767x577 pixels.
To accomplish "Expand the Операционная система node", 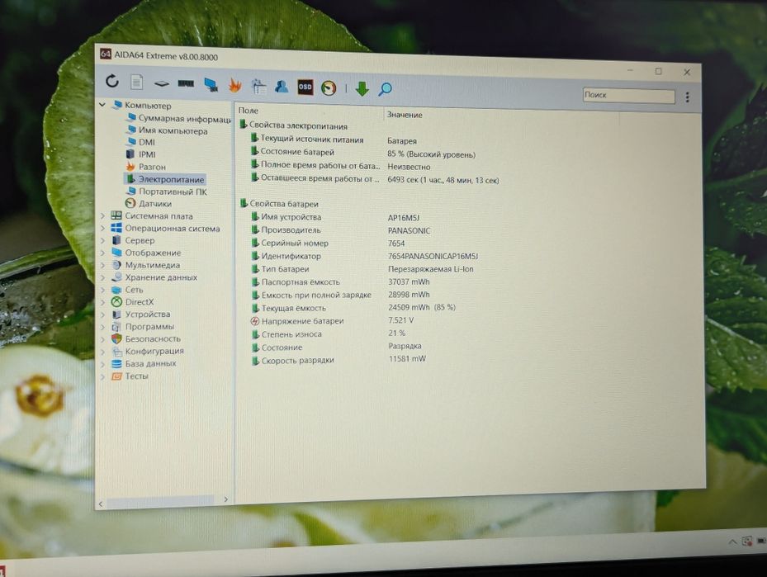I will (102, 228).
